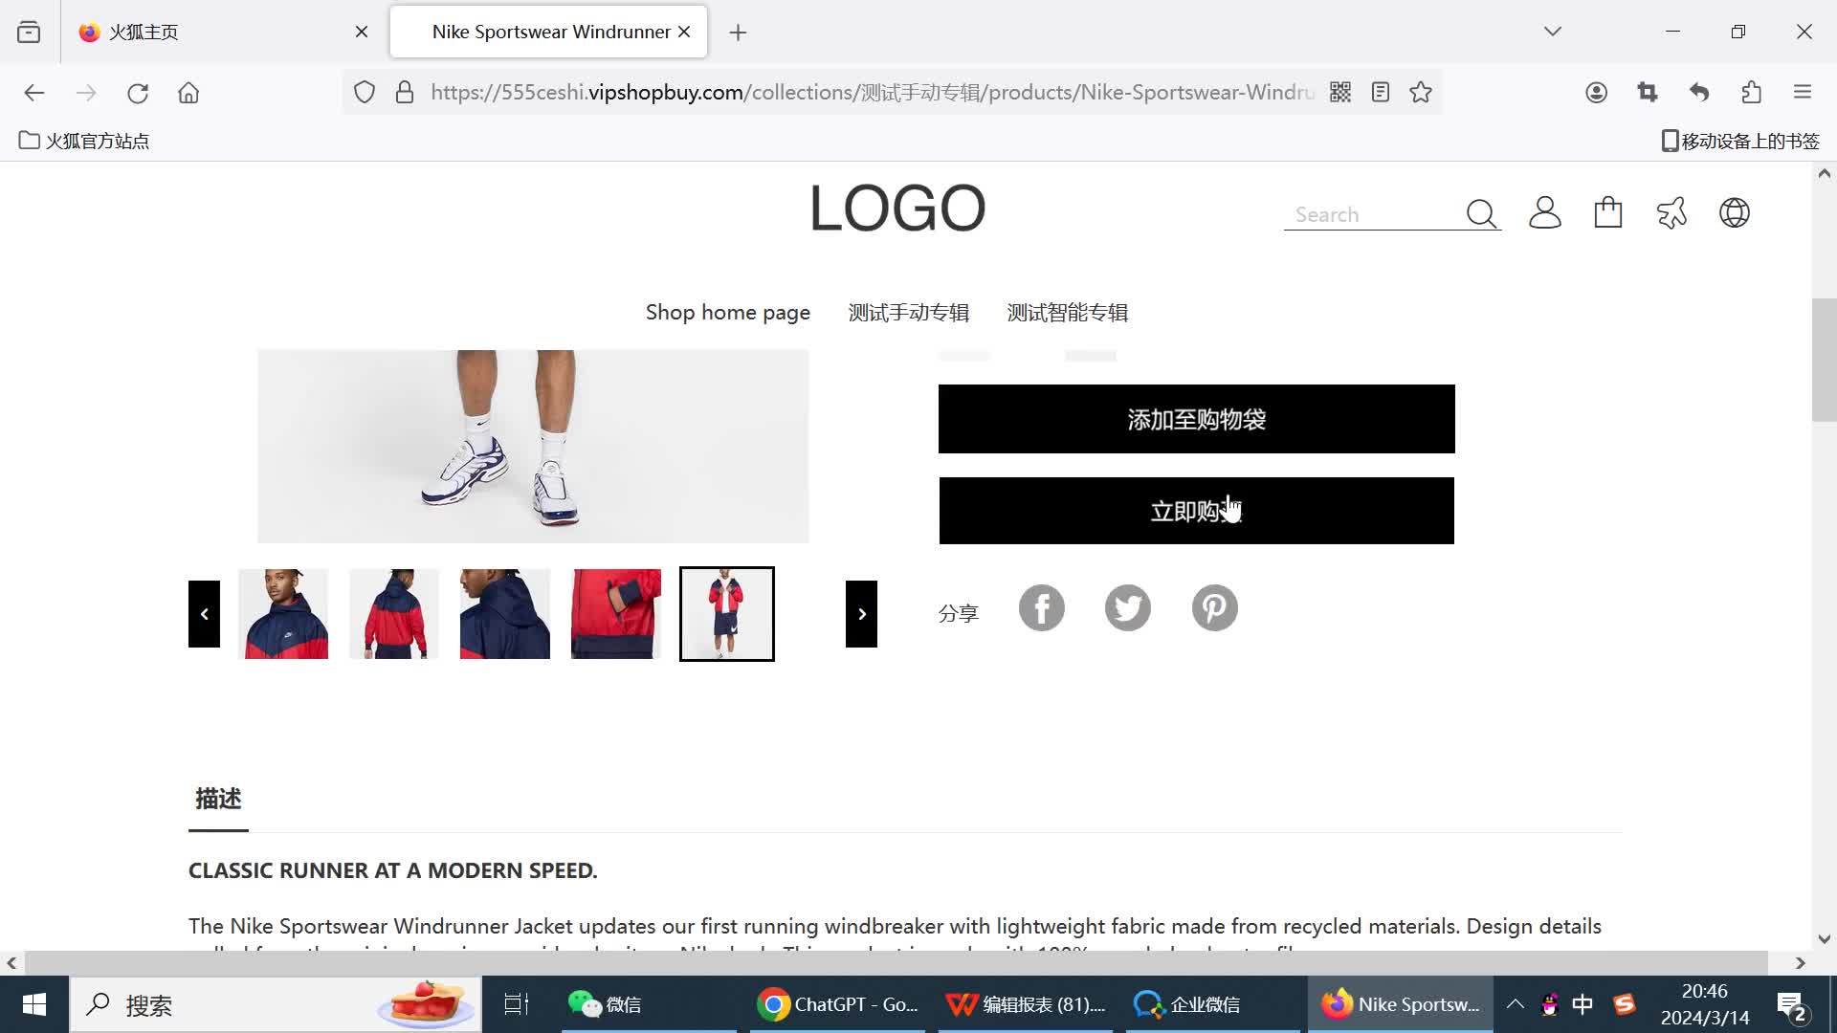Click the search magnifier icon

(x=1480, y=213)
